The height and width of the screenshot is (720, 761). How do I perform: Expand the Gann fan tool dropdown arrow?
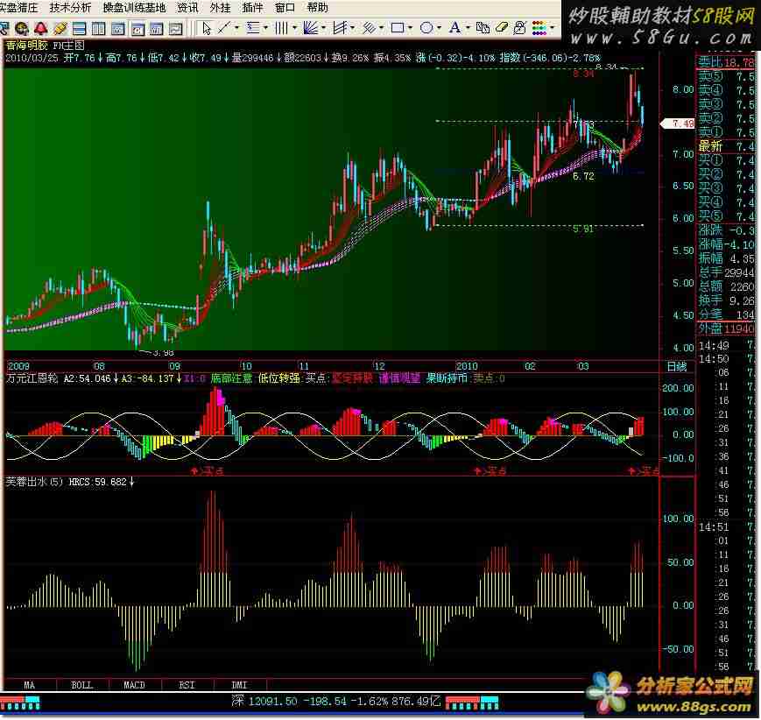(323, 28)
